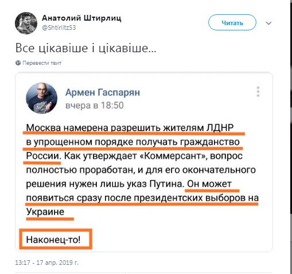The width and height of the screenshot is (292, 274).
Task: Click the underlined Он может появиться sentence
Action: (x=142, y=198)
